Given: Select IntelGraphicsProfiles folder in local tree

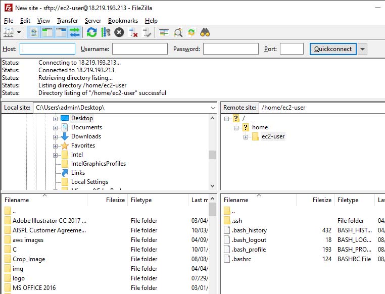Looking at the screenshot, I should pos(99,164).
